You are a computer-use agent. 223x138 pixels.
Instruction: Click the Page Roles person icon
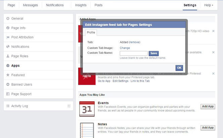(8, 56)
